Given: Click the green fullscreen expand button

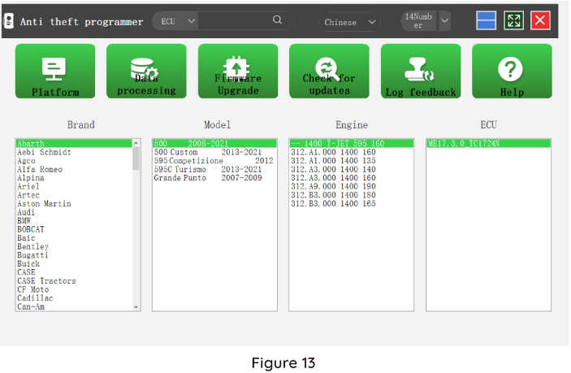Looking at the screenshot, I should click(x=514, y=20).
